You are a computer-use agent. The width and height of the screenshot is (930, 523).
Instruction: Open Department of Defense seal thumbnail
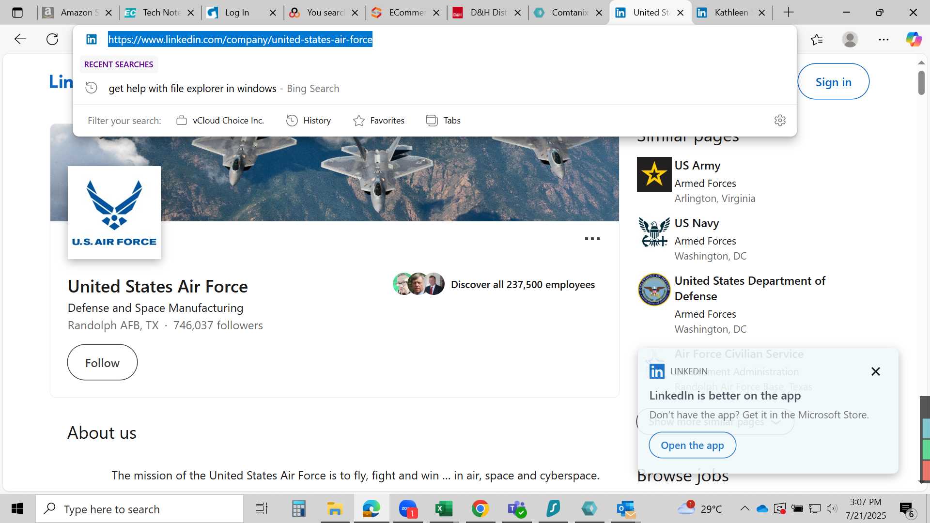(654, 290)
